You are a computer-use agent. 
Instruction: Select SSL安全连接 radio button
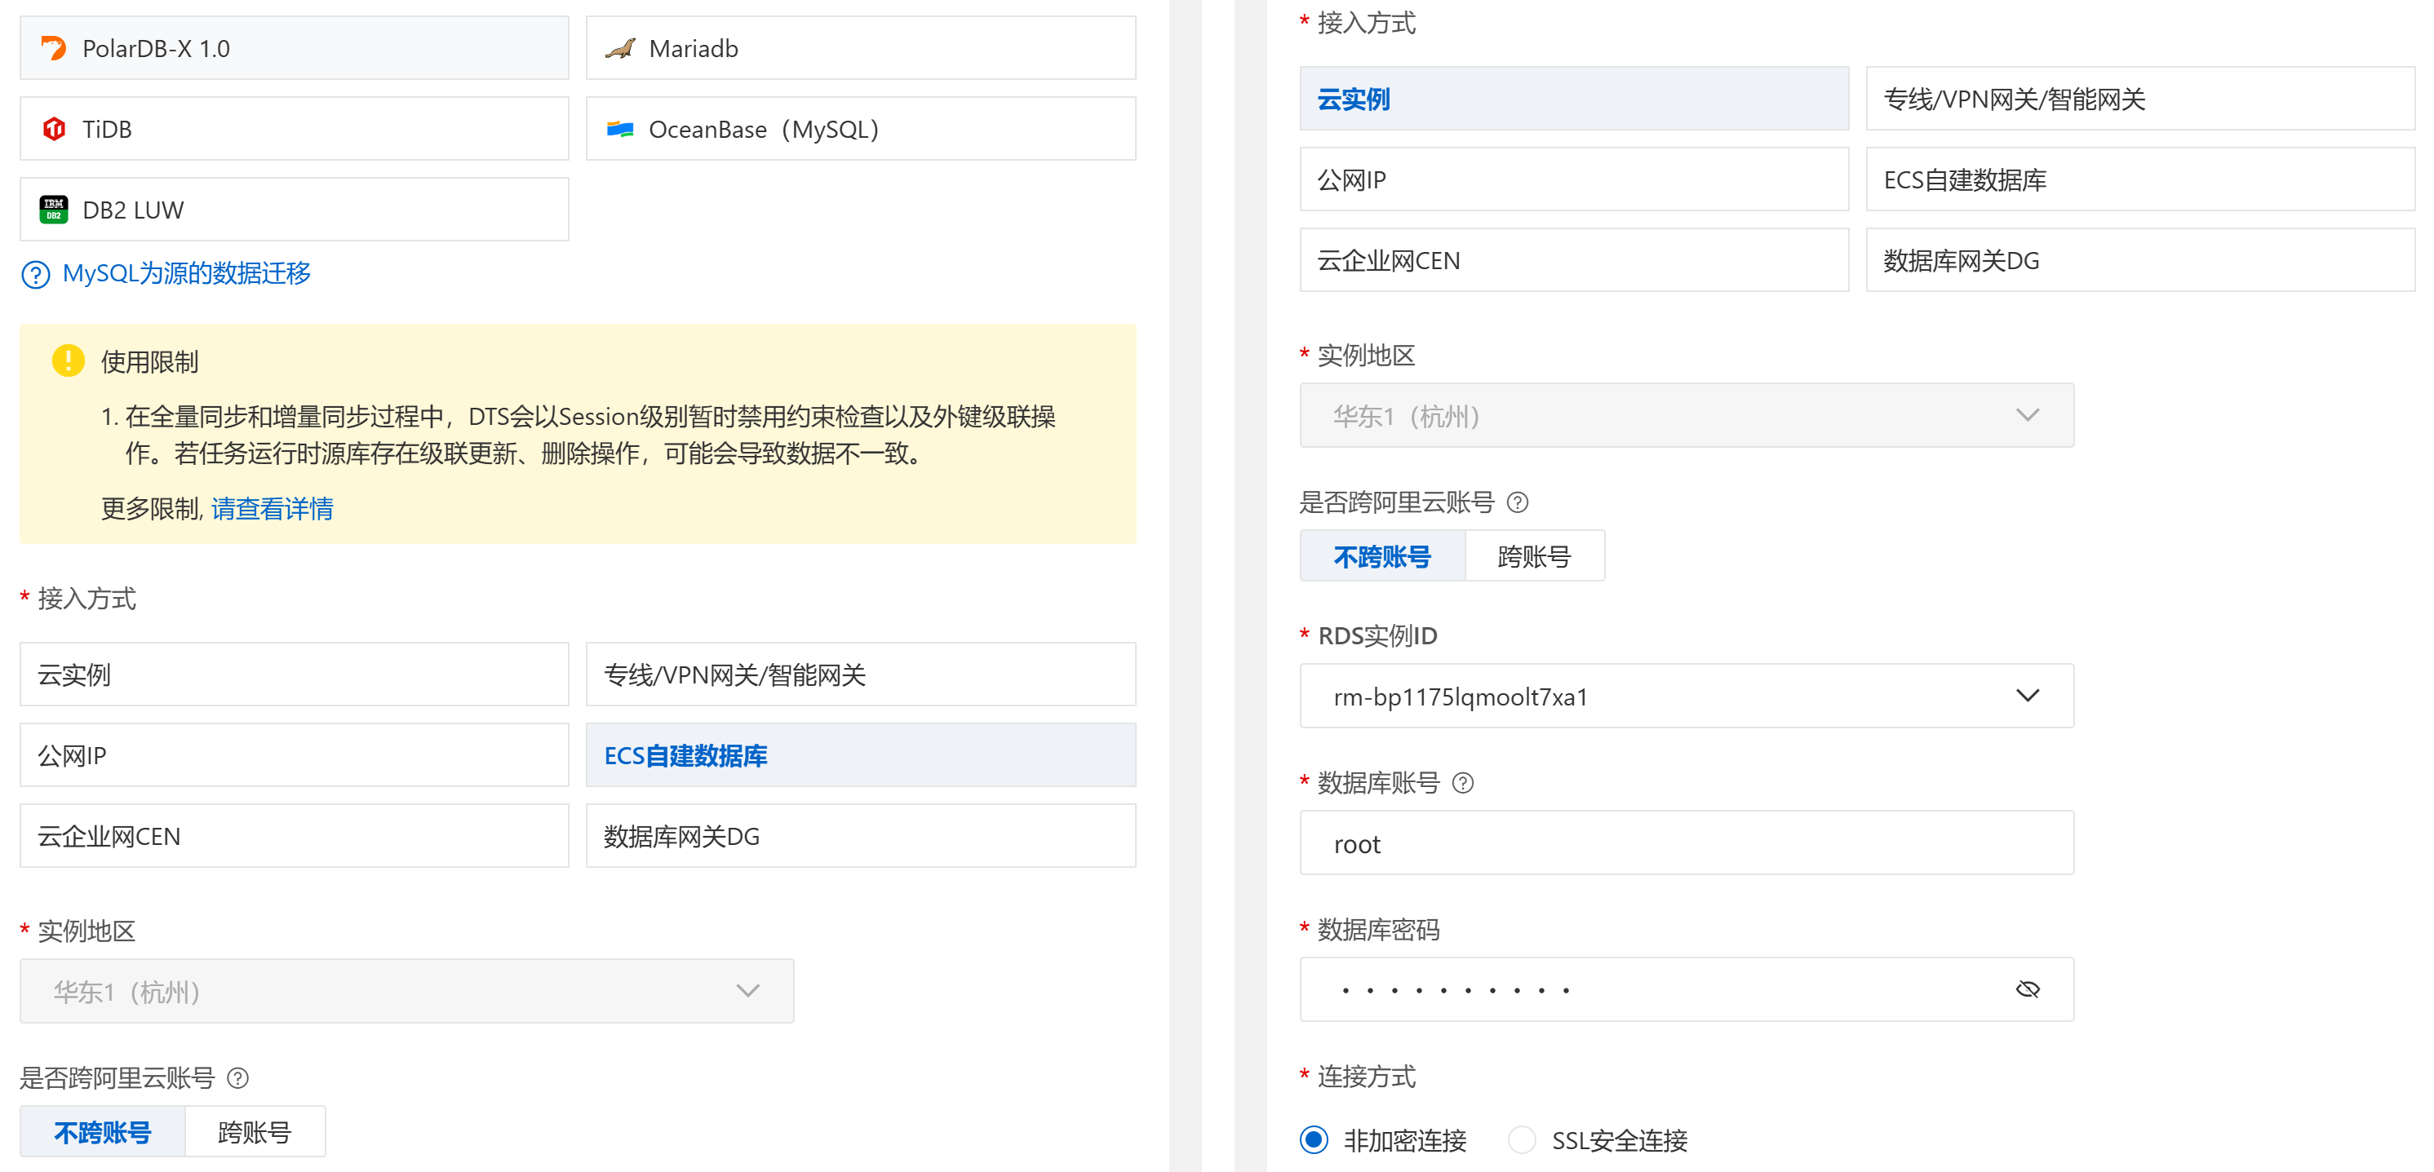1521,1140
